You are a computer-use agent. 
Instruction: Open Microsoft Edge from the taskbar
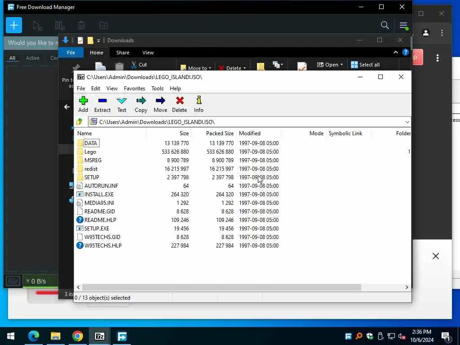[x=33, y=336]
